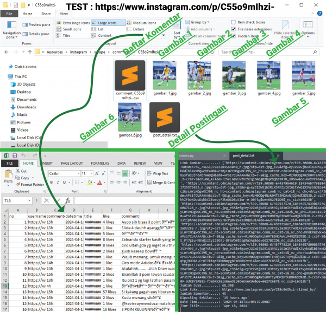The image size is (326, 312).
Task: Pick Excel fill color button
Action: click(90, 182)
